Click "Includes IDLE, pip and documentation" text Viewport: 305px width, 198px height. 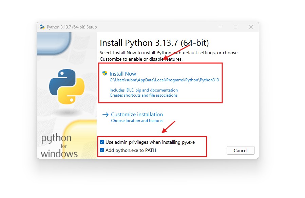coord(144,90)
